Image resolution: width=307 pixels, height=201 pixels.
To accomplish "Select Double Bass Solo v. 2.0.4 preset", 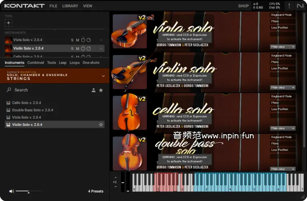I will click(x=55, y=110).
